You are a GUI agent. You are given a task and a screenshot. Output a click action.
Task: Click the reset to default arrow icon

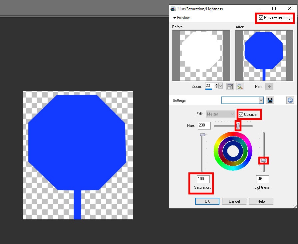pyautogui.click(x=290, y=100)
